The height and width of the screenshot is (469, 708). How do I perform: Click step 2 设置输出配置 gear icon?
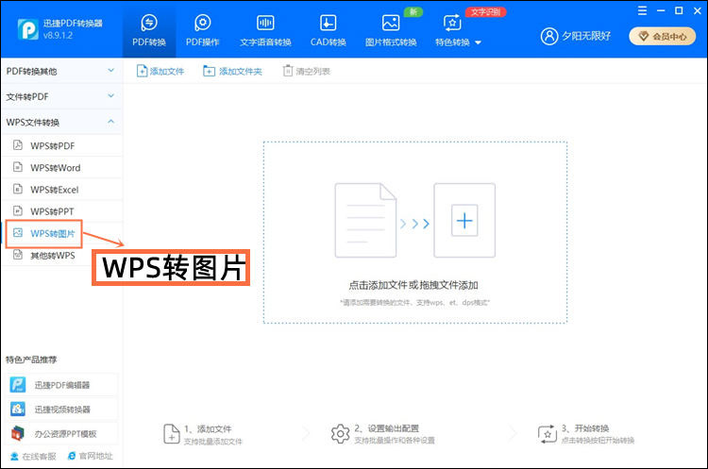tap(340, 434)
